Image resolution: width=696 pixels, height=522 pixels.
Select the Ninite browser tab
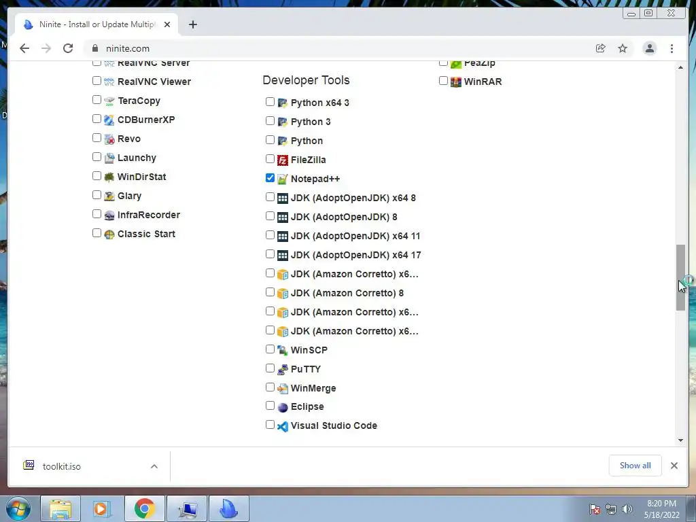pyautogui.click(x=97, y=24)
